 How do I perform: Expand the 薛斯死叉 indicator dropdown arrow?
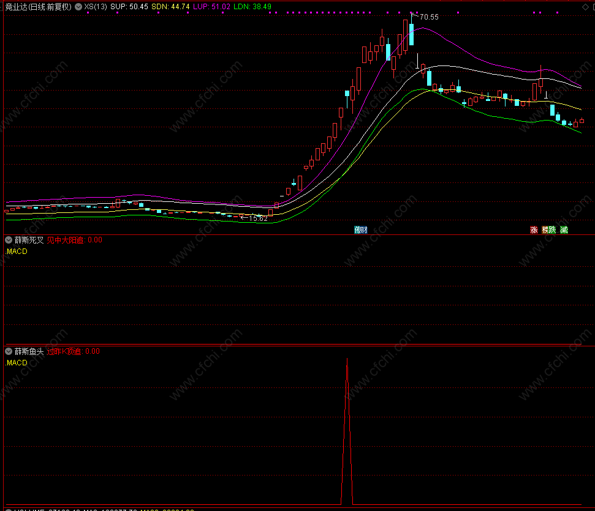(9, 239)
